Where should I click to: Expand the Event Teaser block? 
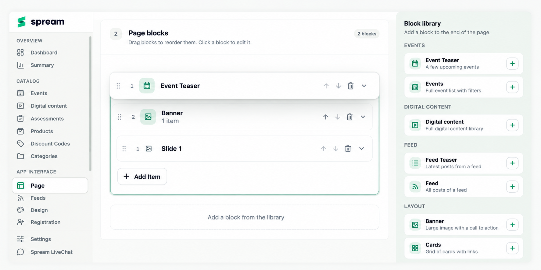pos(364,86)
